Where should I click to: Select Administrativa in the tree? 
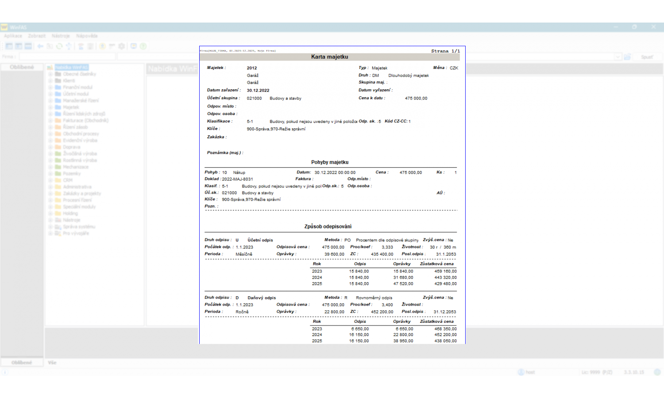[77, 187]
